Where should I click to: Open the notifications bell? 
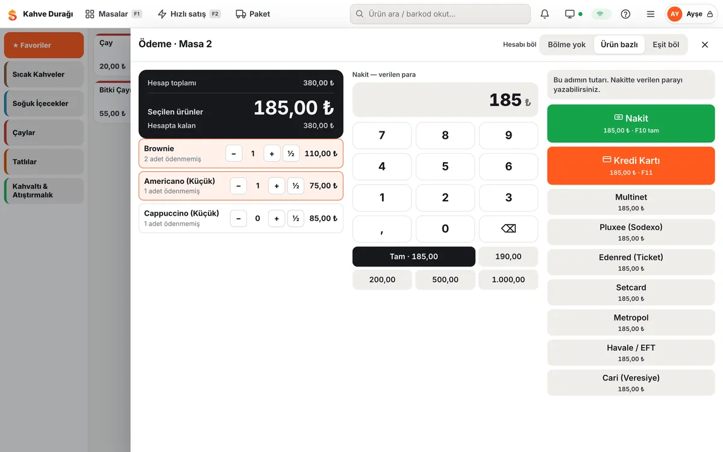[545, 14]
